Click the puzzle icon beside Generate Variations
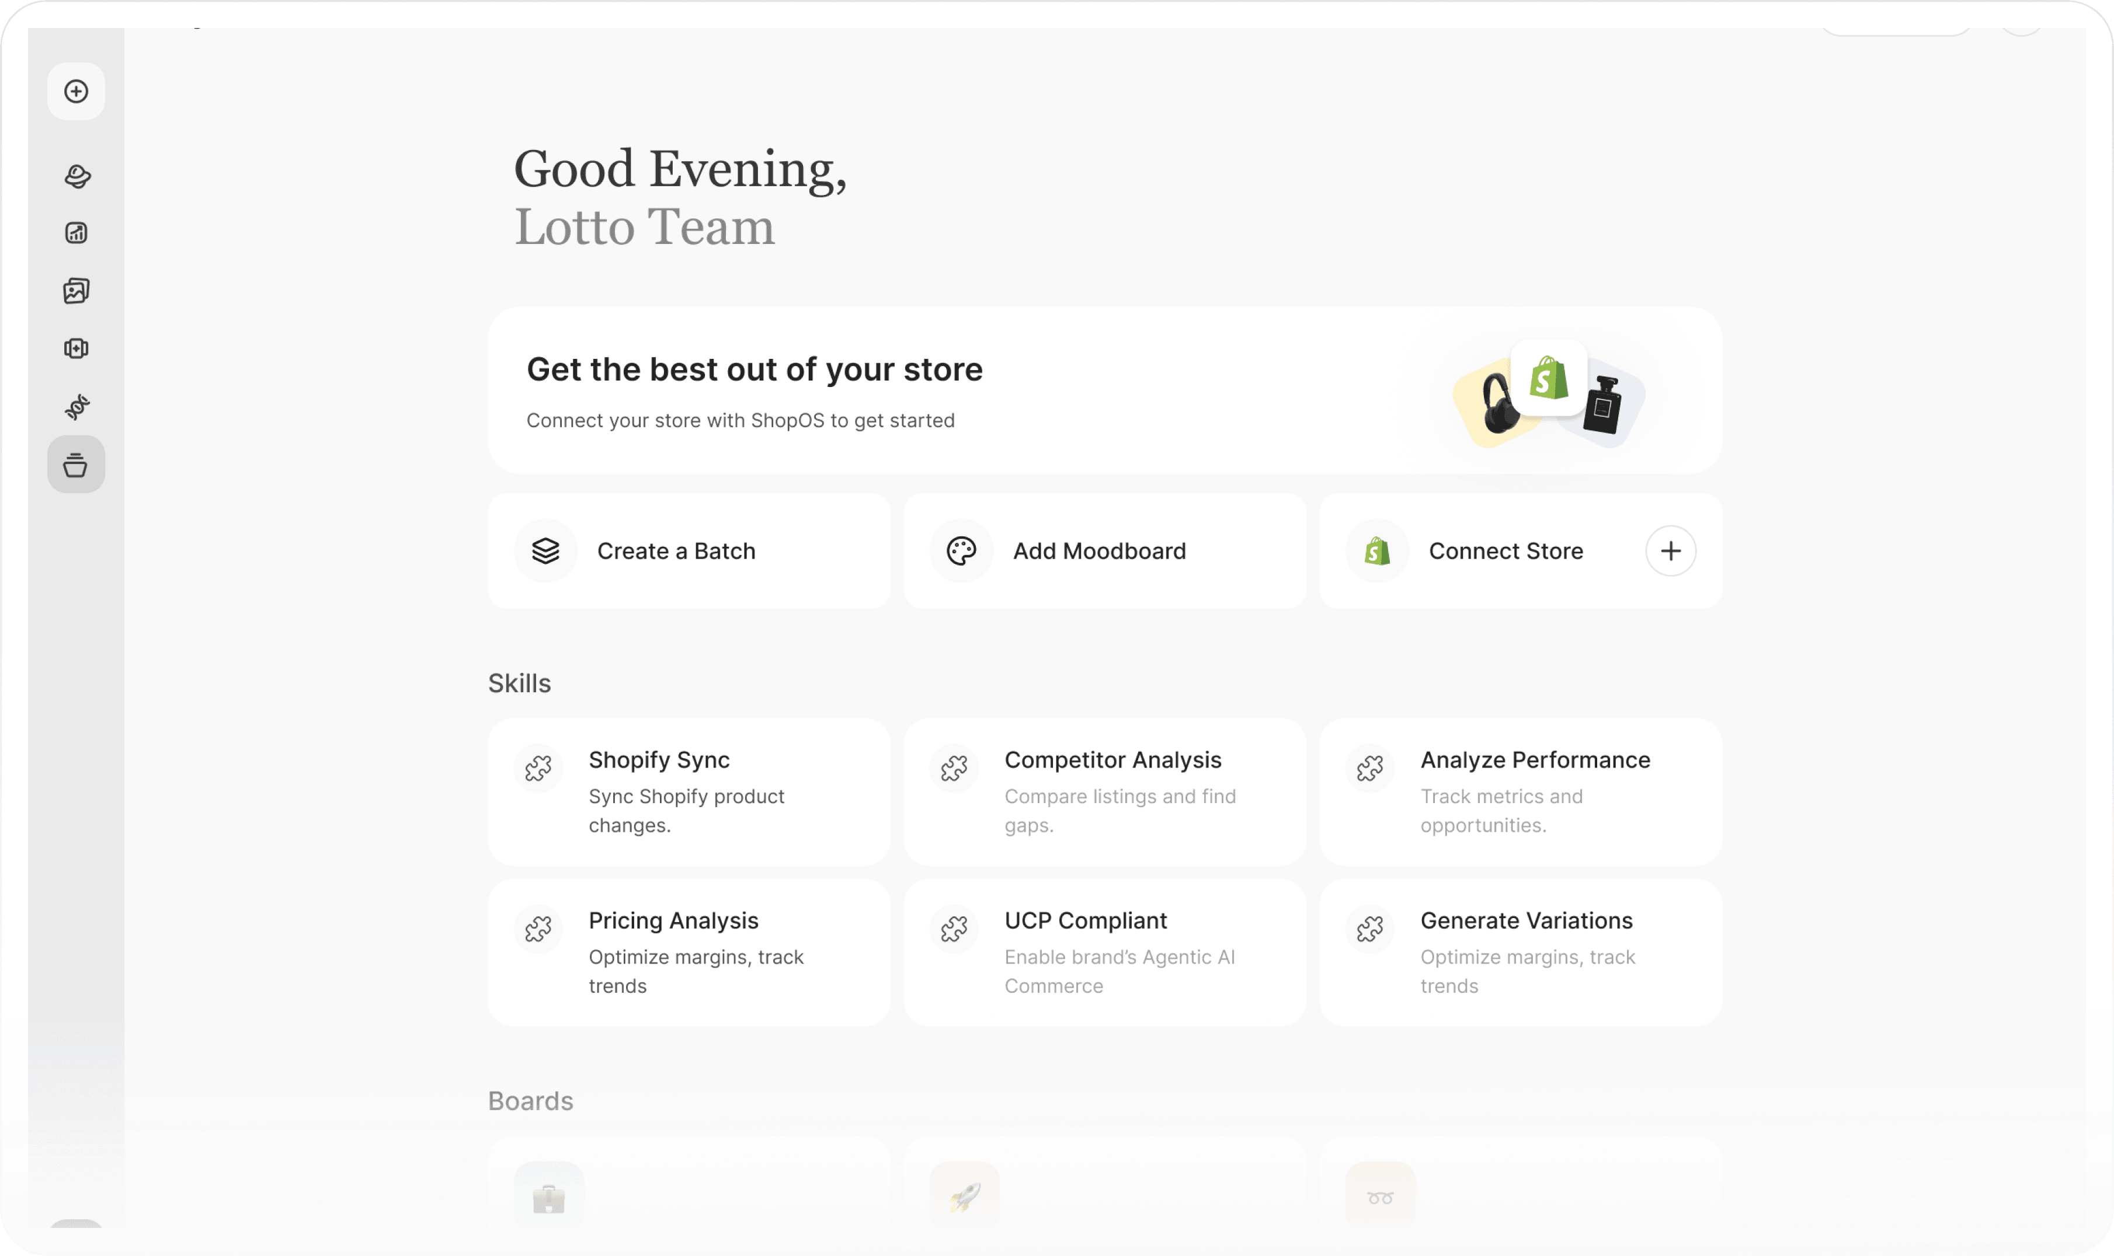 pyautogui.click(x=1370, y=929)
